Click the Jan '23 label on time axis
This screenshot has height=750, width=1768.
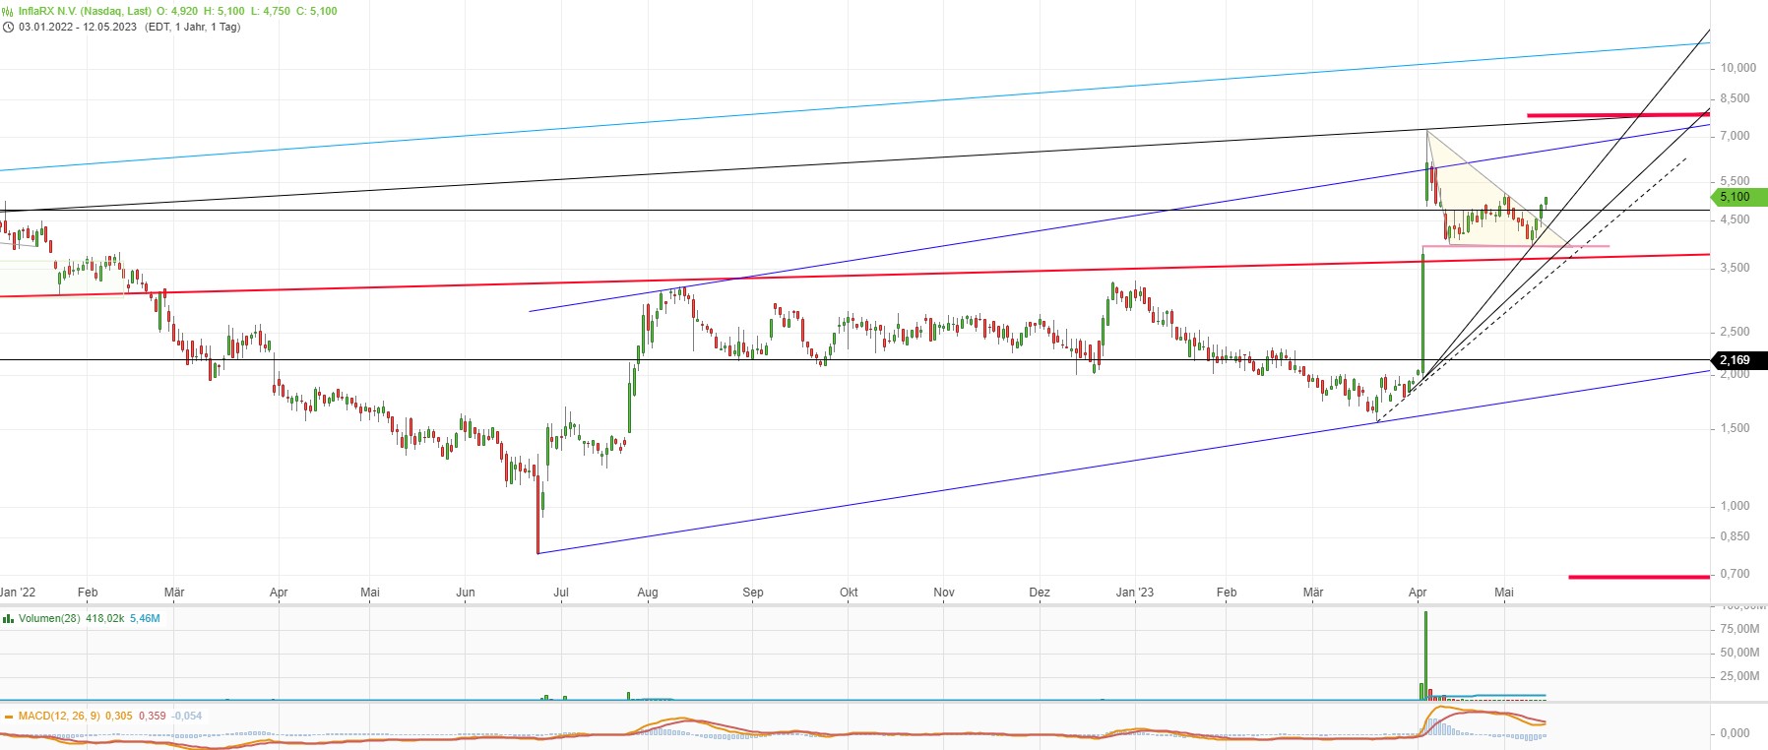pyautogui.click(x=1134, y=593)
